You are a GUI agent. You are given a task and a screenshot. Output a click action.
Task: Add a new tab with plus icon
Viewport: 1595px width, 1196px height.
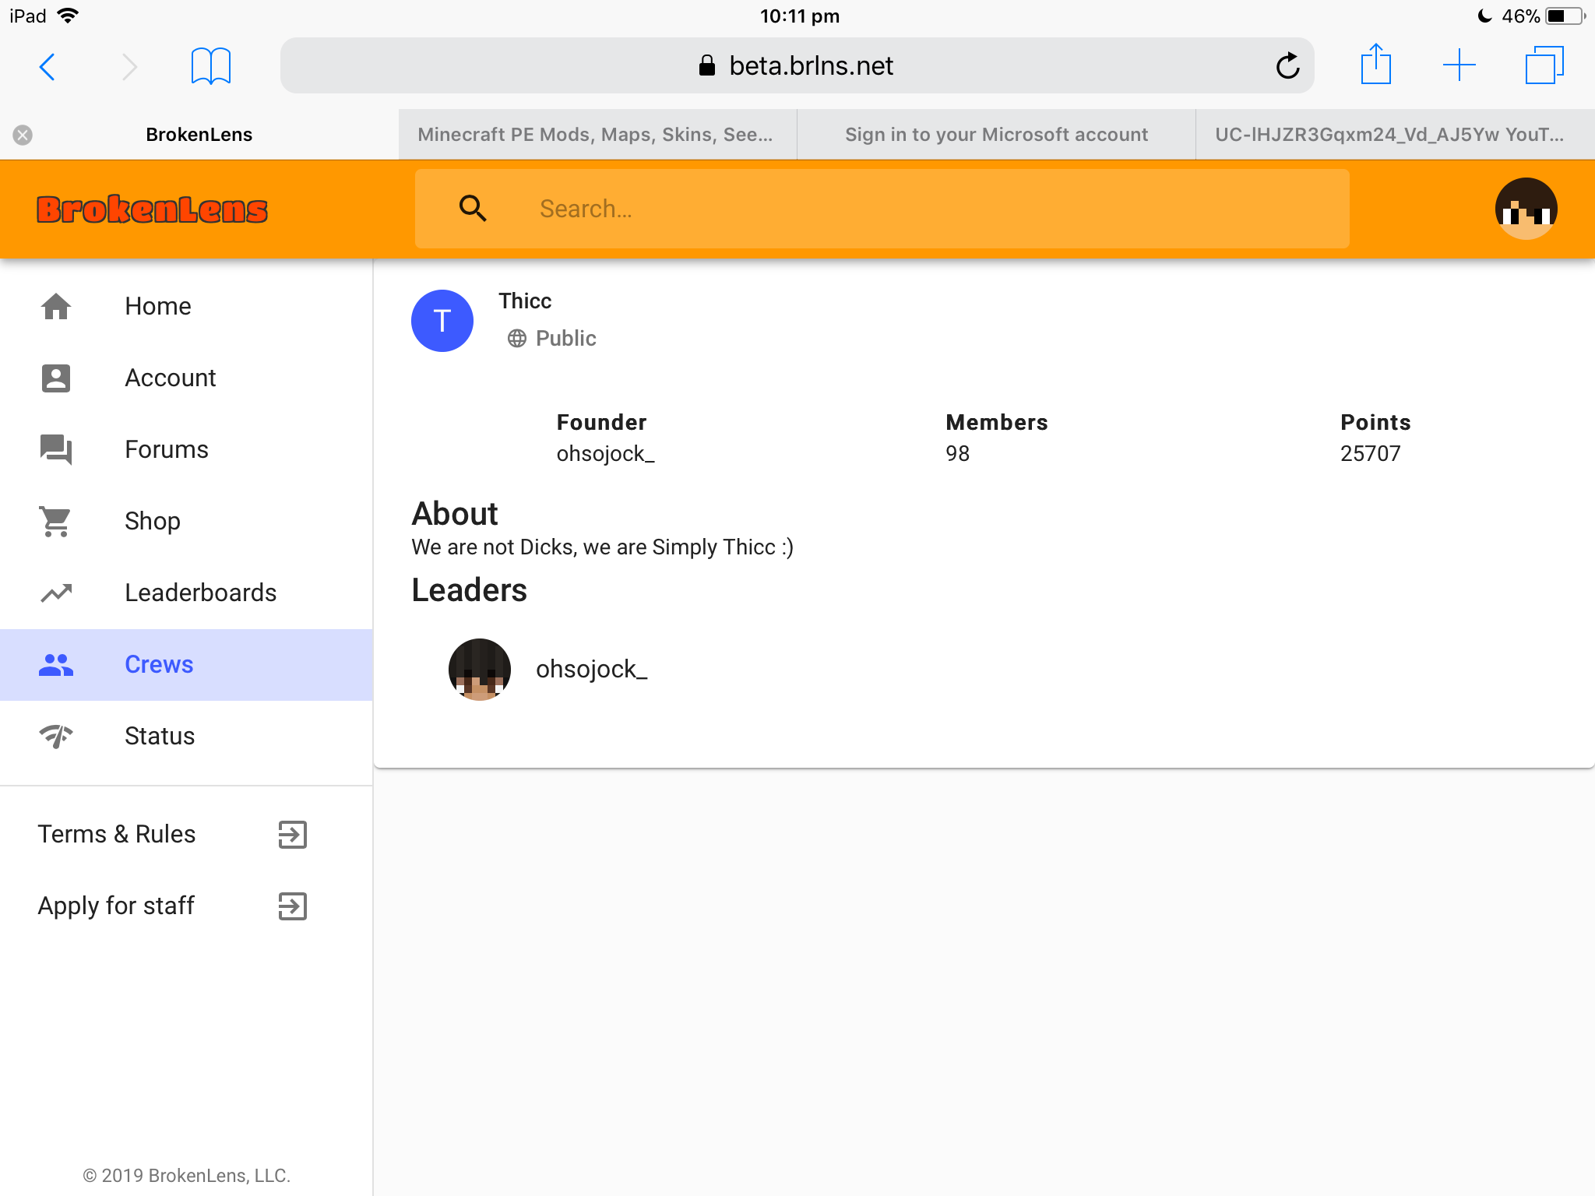(1459, 65)
